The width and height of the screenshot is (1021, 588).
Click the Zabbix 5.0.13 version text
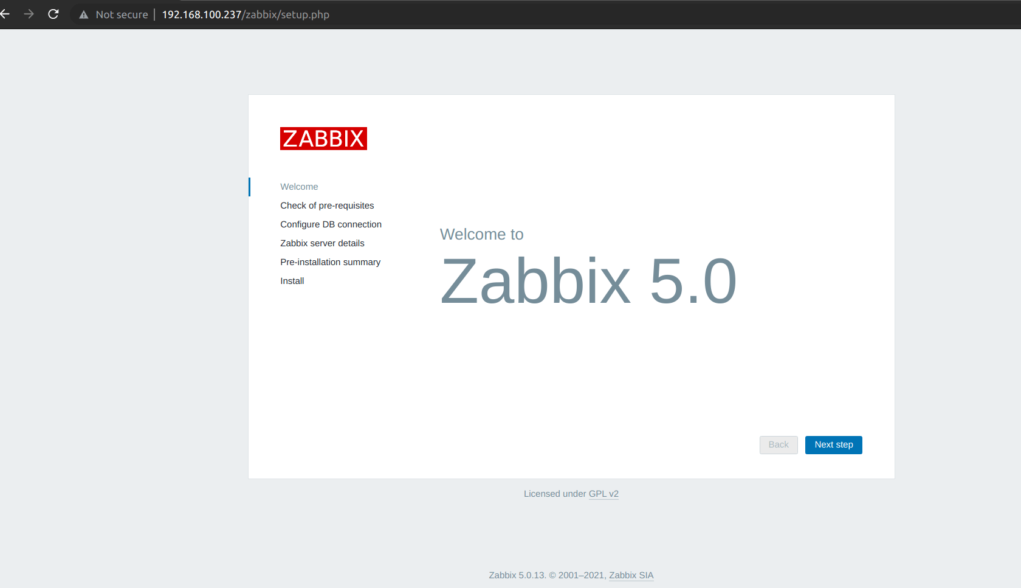click(517, 575)
